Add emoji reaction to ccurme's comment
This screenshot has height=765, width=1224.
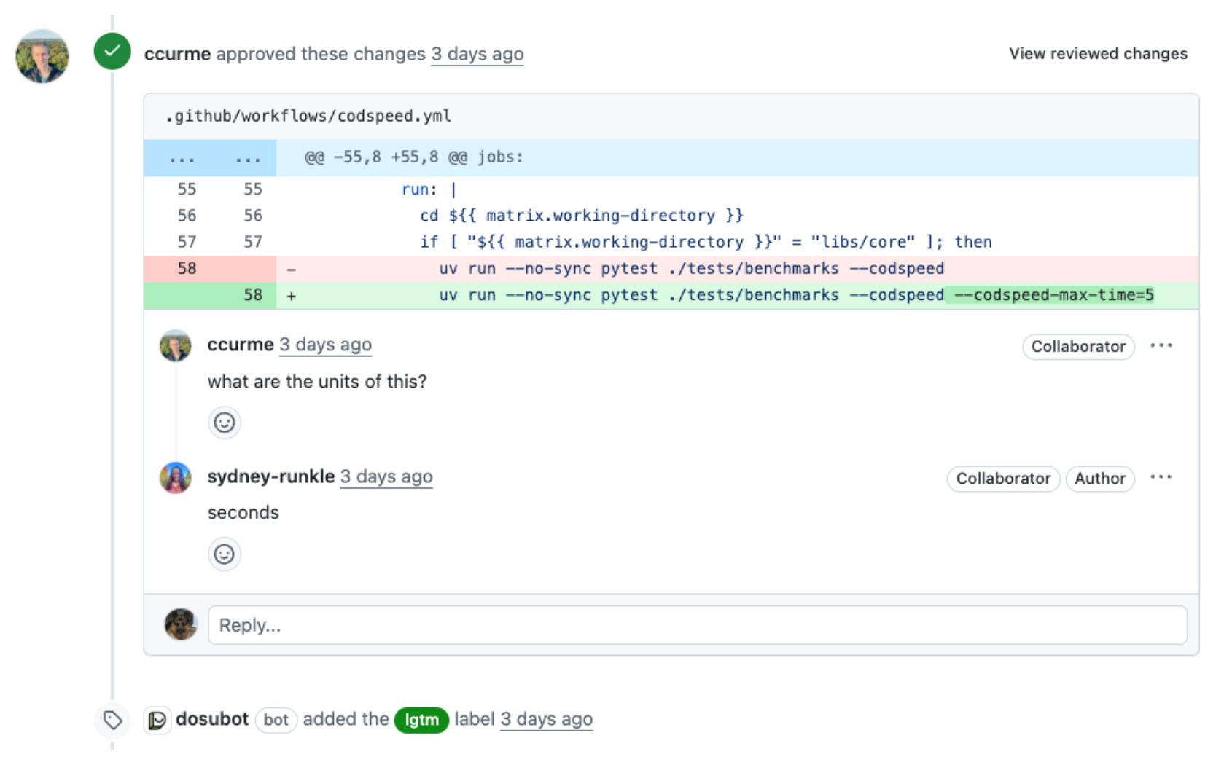click(x=224, y=423)
